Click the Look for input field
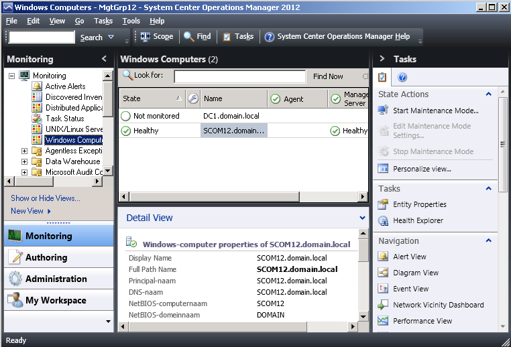 (x=240, y=77)
